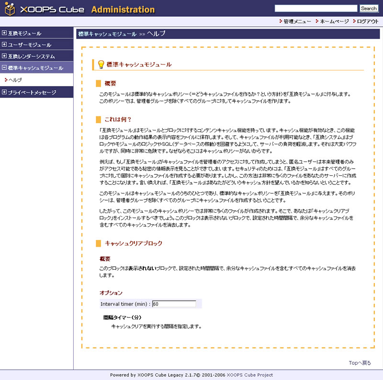Expand the 互換モジュール plus icon
383x380 pixels.
pos(4,33)
